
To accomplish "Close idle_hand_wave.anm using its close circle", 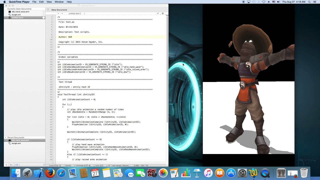I will point(44,12).
